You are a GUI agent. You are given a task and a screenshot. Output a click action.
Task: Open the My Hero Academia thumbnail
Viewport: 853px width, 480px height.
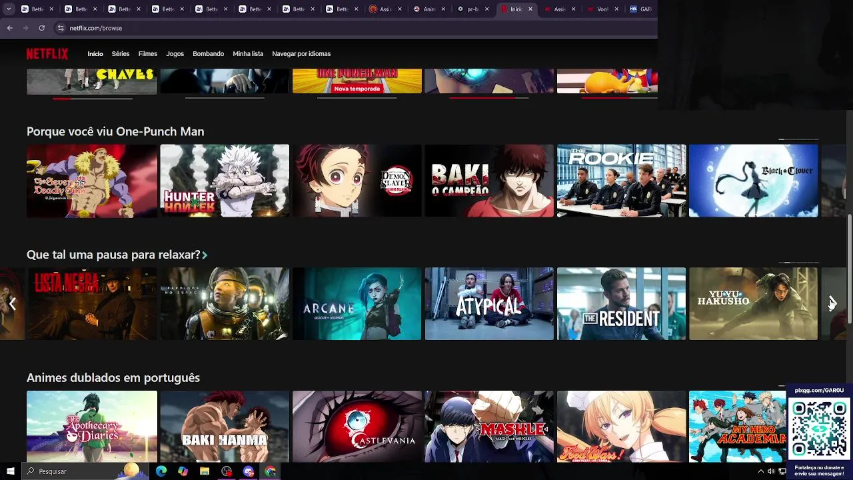(738, 426)
